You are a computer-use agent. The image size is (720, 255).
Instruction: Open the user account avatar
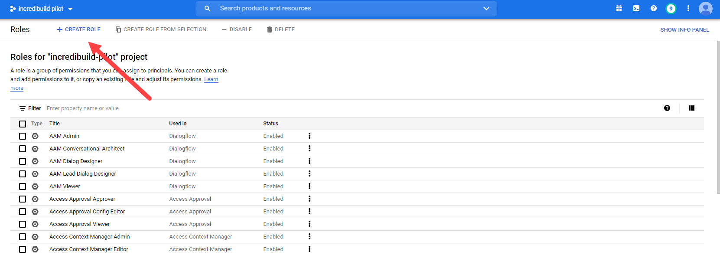click(x=706, y=8)
